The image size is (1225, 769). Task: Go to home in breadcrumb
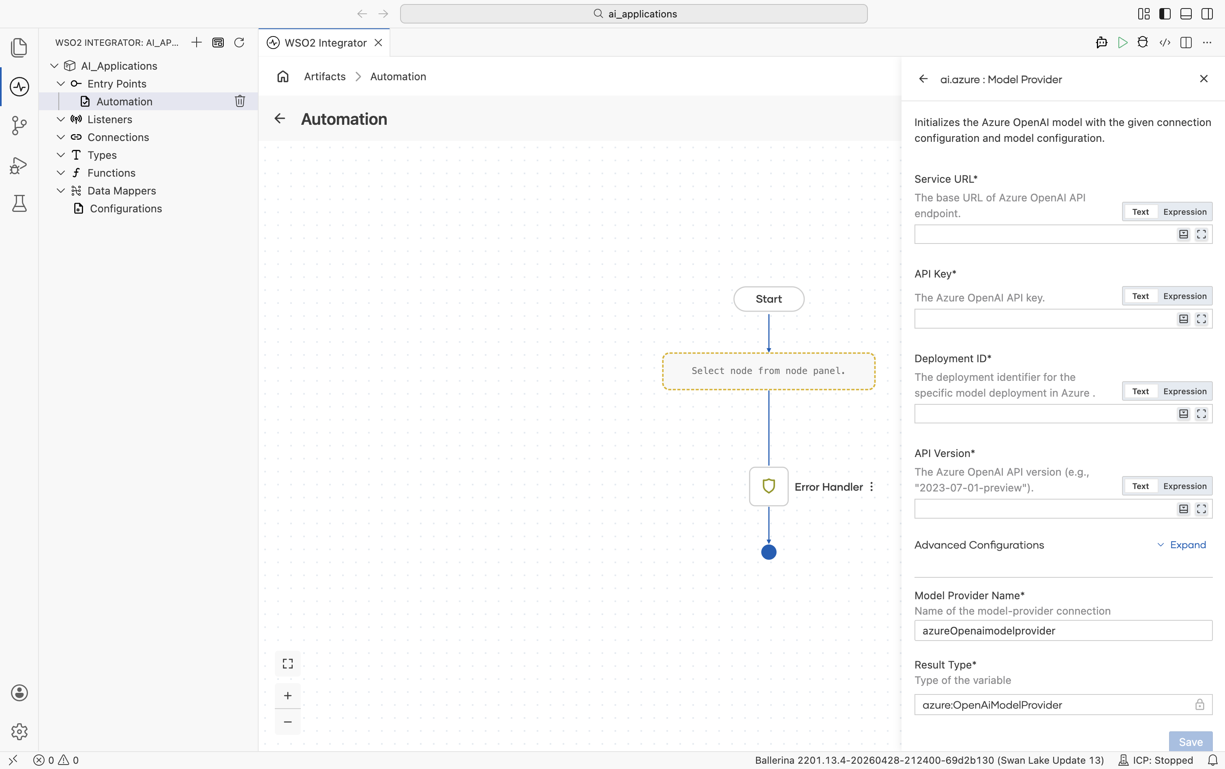point(283,76)
